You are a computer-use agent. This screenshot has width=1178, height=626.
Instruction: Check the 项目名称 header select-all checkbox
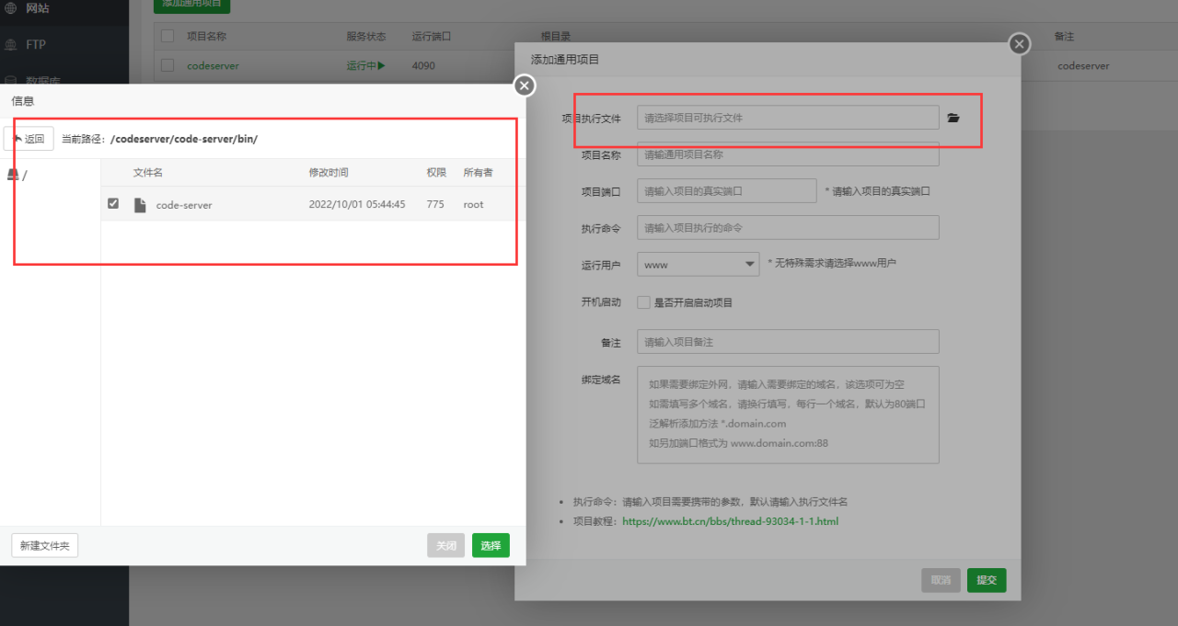click(167, 36)
